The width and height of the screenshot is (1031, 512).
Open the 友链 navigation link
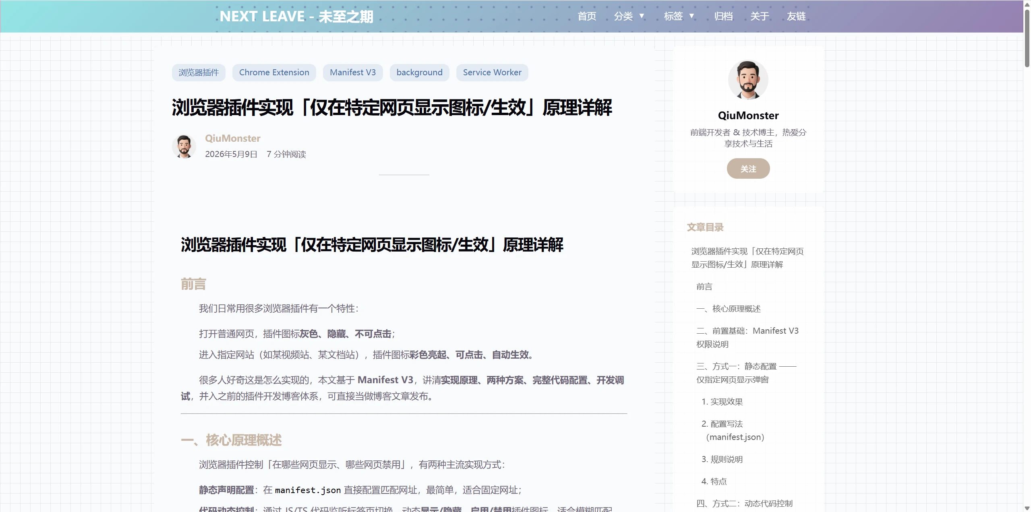(x=796, y=17)
